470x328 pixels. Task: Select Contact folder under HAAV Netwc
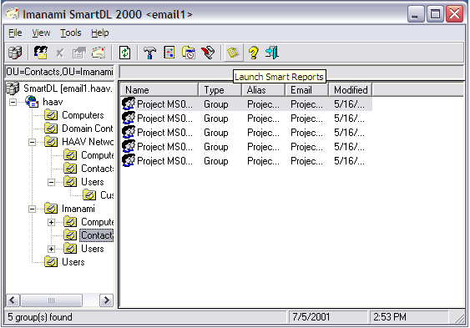97,169
